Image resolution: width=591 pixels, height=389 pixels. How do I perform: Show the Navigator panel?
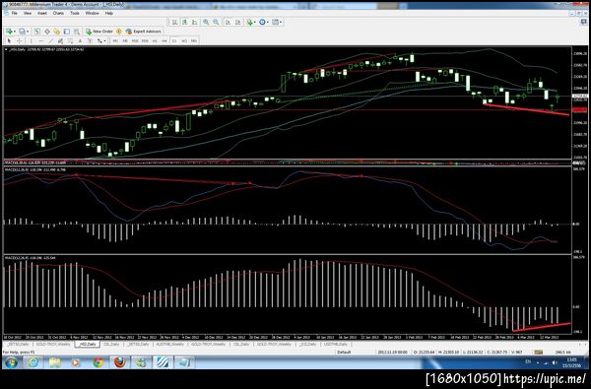[56, 32]
